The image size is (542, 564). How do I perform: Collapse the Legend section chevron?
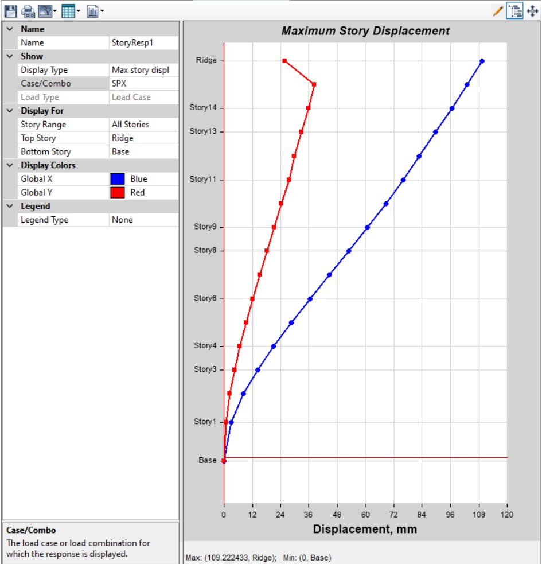10,206
